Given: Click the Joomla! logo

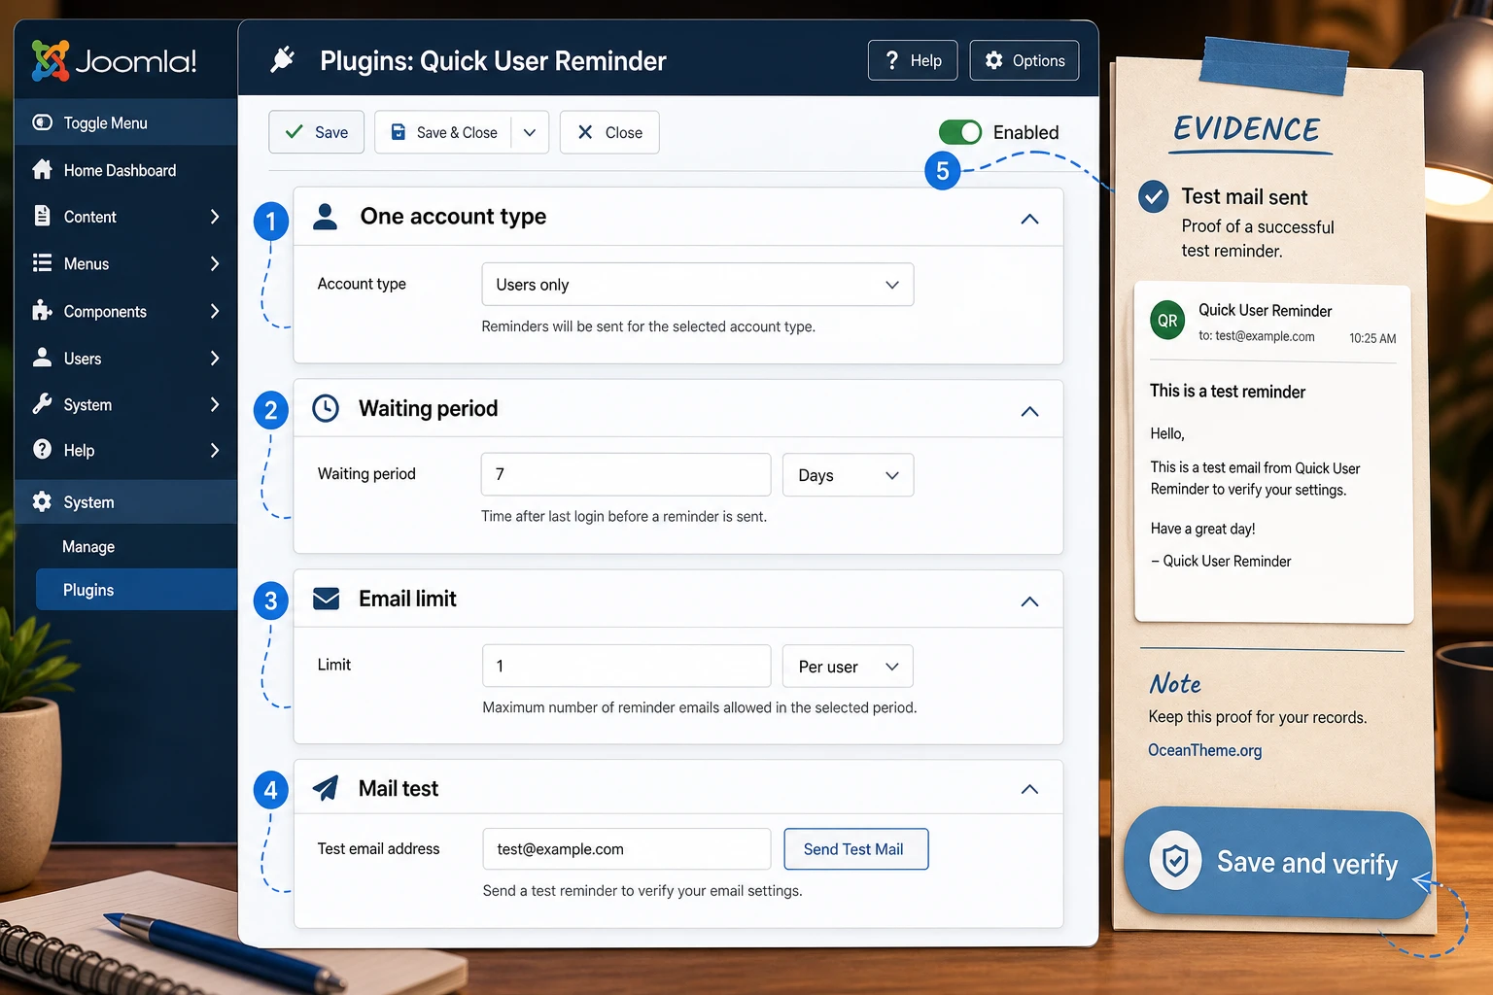Looking at the screenshot, I should (114, 60).
